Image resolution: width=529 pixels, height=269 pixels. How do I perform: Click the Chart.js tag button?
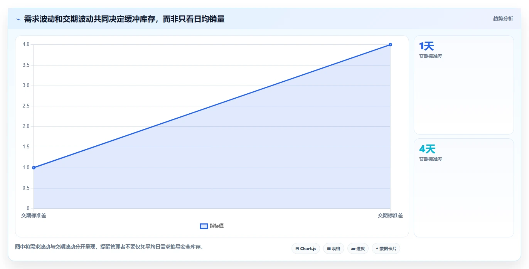[x=306, y=249]
